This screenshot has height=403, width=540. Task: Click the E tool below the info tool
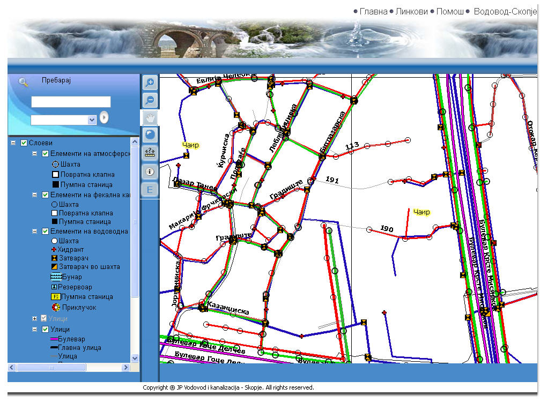(x=150, y=189)
